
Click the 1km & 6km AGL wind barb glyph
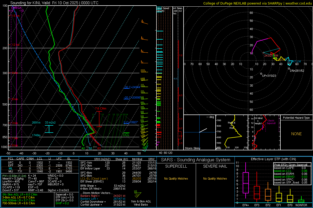137,194
